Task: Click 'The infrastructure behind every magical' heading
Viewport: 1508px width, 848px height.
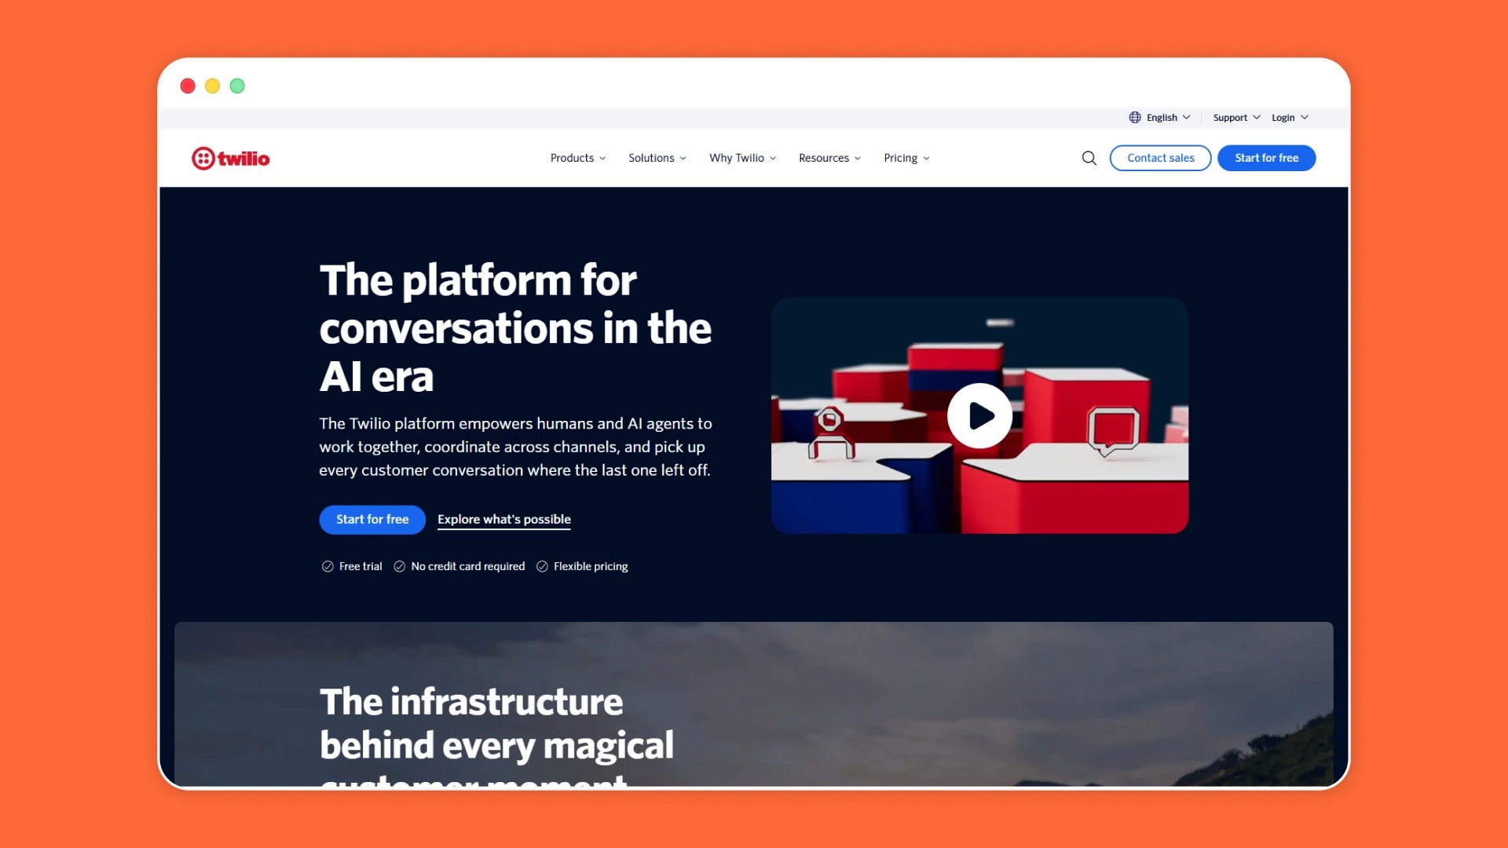Action: (496, 735)
